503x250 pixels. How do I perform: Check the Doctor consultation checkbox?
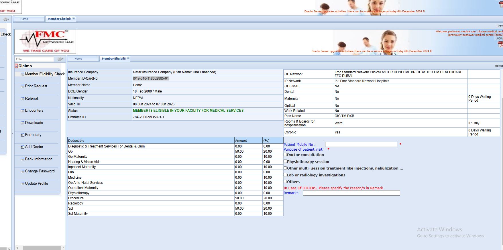(x=285, y=155)
